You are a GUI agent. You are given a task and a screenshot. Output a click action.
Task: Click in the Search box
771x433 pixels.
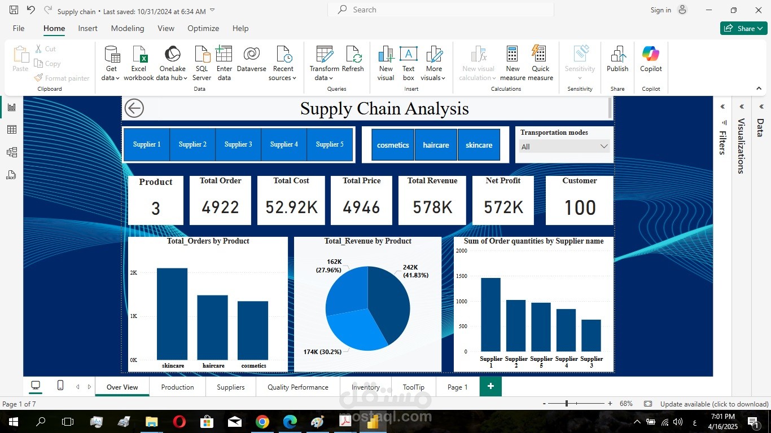[x=441, y=10]
